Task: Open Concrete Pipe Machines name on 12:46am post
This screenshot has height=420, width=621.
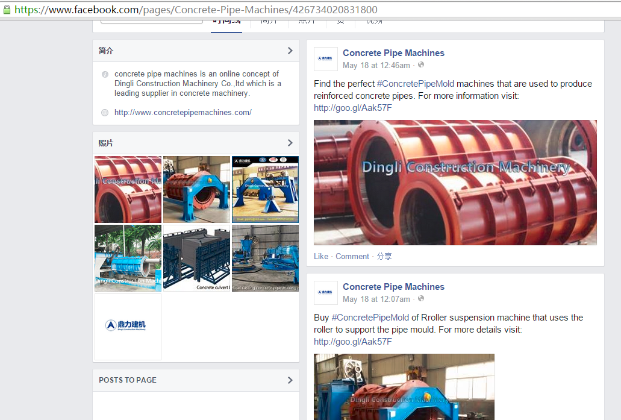Action: point(393,52)
